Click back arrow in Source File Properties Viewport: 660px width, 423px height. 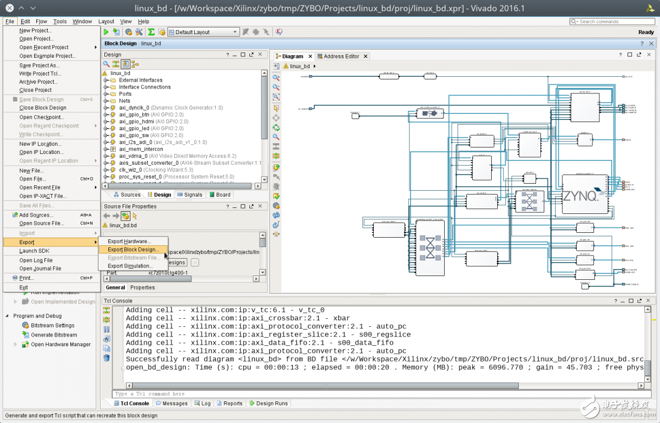coord(107,216)
